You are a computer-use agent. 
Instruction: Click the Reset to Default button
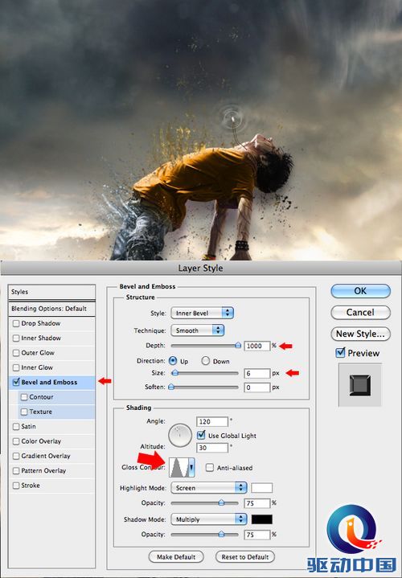pyautogui.click(x=245, y=556)
